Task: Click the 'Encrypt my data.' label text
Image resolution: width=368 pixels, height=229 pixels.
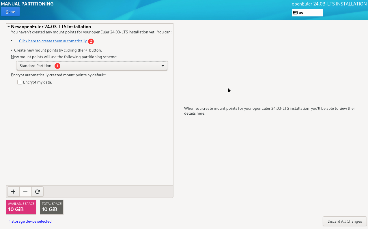Action: (x=38, y=82)
